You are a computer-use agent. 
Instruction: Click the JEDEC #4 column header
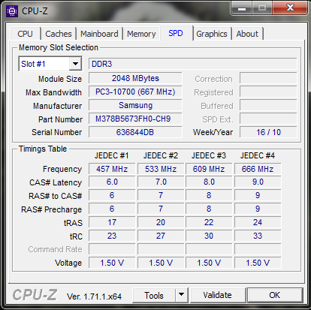(258, 155)
